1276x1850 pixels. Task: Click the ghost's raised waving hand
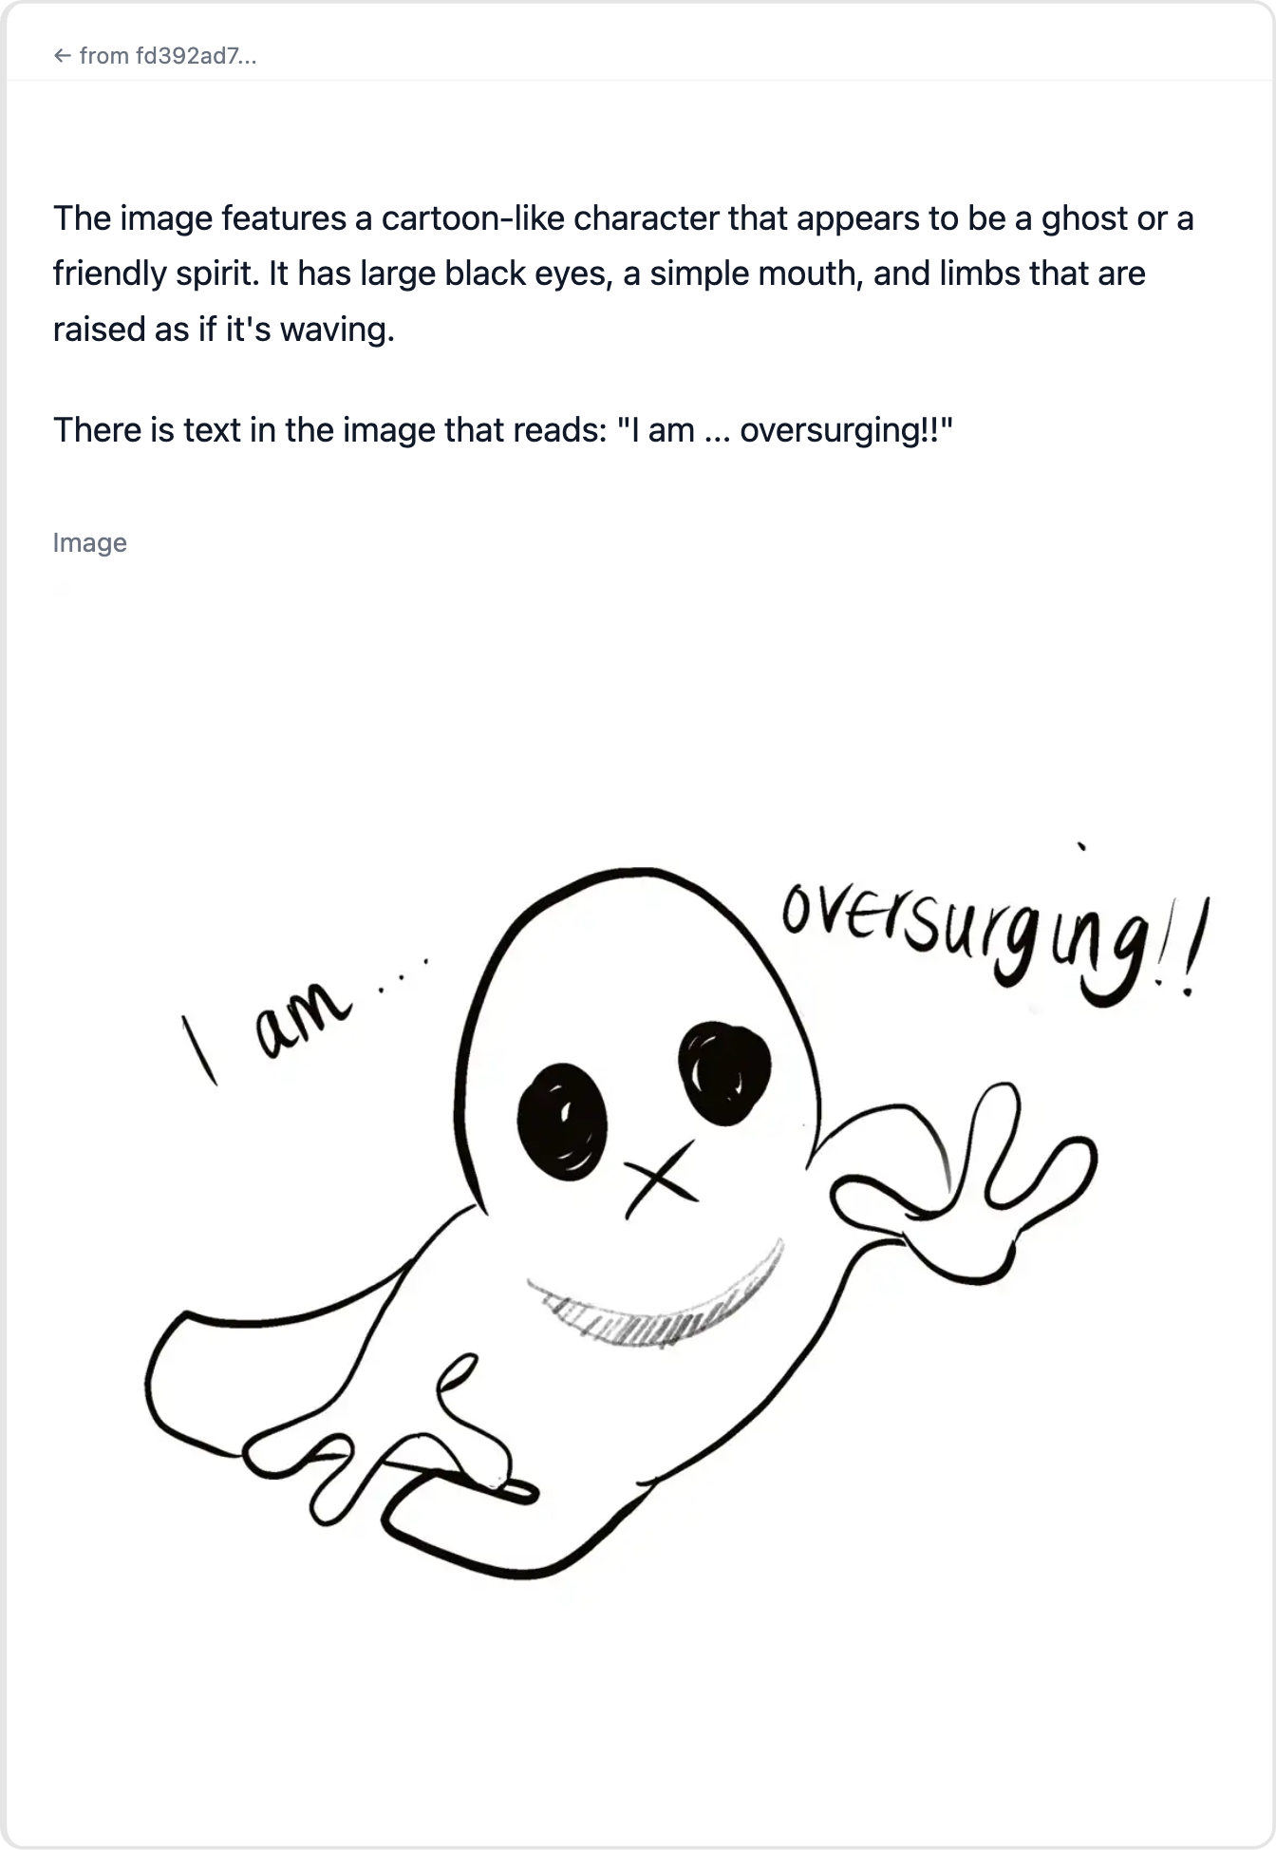click(964, 1187)
